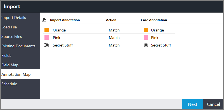224x110 pixels.
Task: Click the pink swatch under Case Annotation
Action: point(146,38)
